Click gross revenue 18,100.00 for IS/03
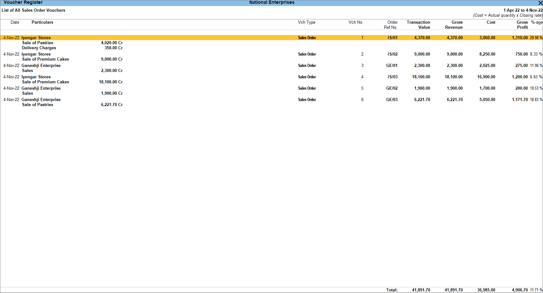The height and width of the screenshot is (293, 543). tap(454, 77)
